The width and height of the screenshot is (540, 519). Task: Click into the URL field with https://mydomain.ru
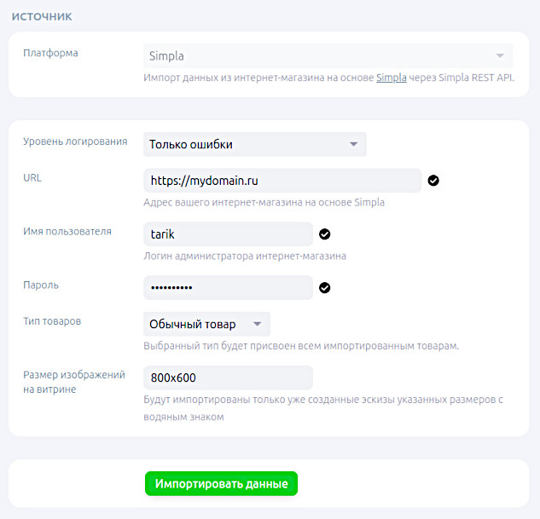point(282,181)
